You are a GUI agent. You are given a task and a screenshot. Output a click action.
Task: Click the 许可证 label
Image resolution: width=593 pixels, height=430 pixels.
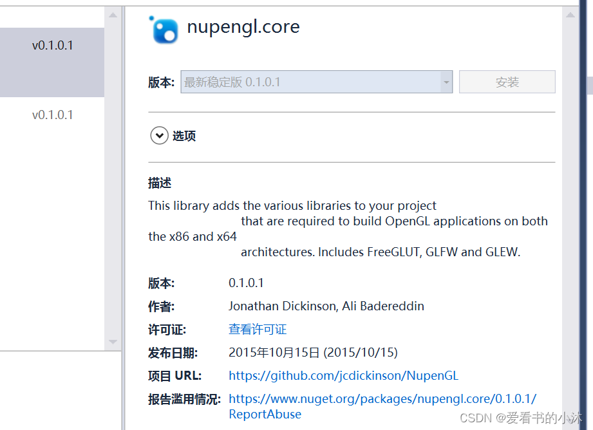(167, 330)
